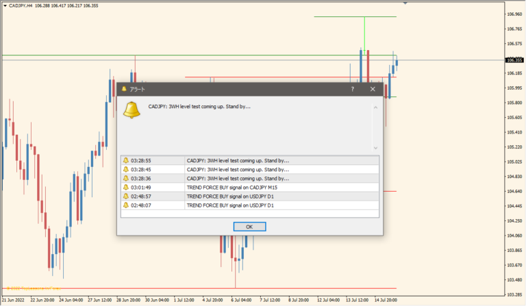This screenshot has height=306, width=526.
Task: Click the scroll down arrow in alert message box
Action: pos(375,147)
